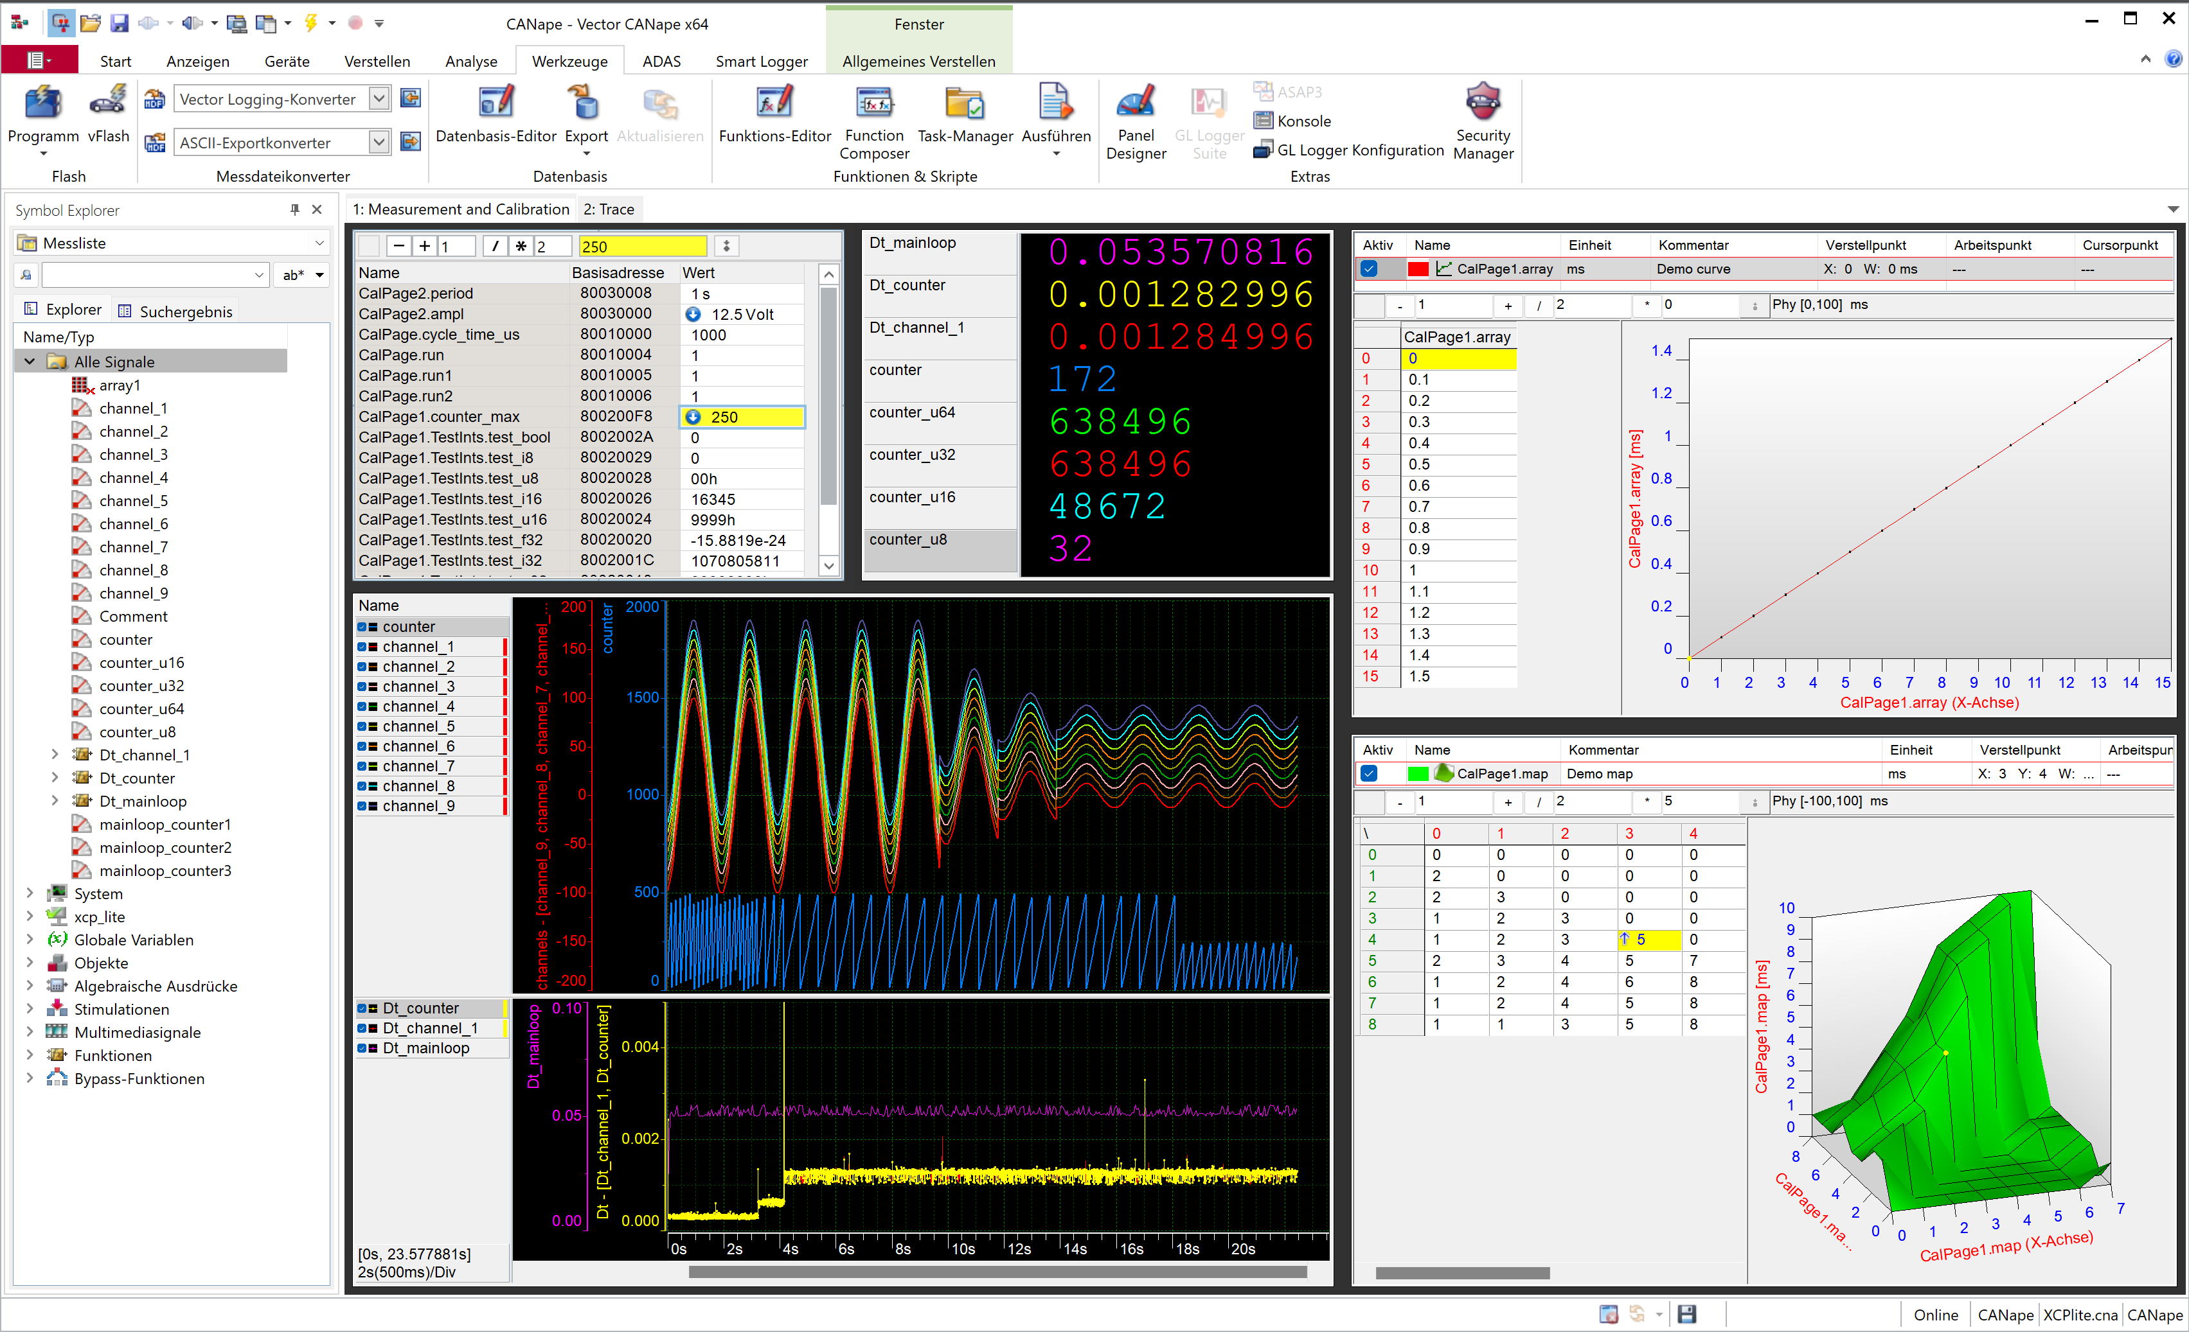Open the Allgemeines Verstellen tab
Viewport: 2189px width, 1332px height.
pyautogui.click(x=918, y=61)
